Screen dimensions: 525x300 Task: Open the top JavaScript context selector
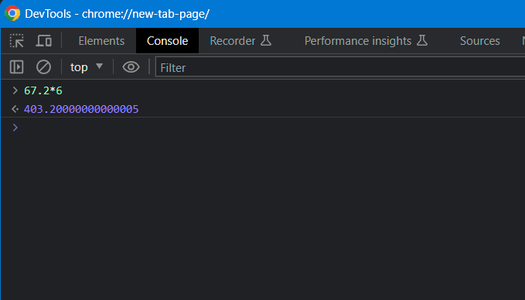click(x=87, y=67)
